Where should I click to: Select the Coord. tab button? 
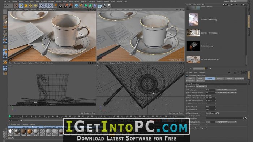coord(200,79)
